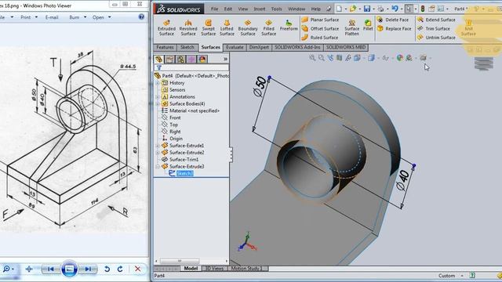Viewport: 502px width, 282px height.
Task: Start slideshow in Photo Viewer
Action: pyautogui.click(x=70, y=269)
